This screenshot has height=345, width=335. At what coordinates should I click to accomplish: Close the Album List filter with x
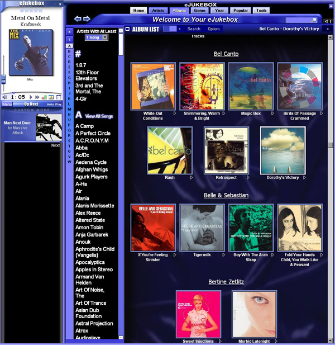179,29
